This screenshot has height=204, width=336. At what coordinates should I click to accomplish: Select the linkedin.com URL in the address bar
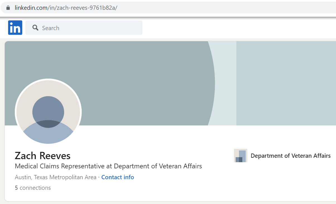click(31, 8)
